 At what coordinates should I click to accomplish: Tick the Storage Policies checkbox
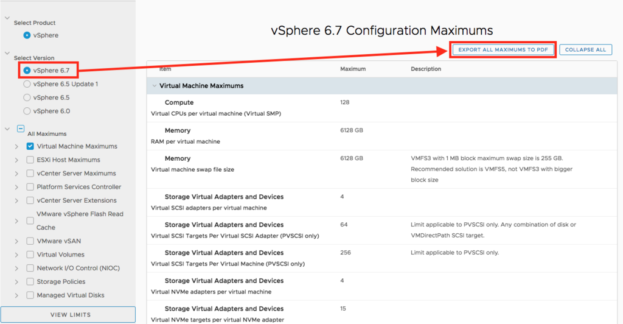pyautogui.click(x=30, y=281)
